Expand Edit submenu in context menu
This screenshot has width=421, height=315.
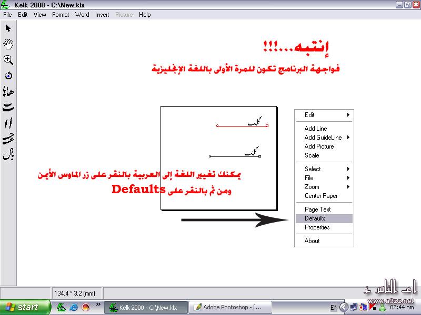(x=324, y=115)
